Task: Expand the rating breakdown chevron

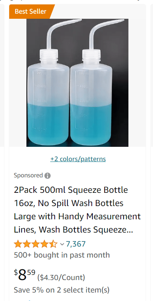Action: click(62, 244)
